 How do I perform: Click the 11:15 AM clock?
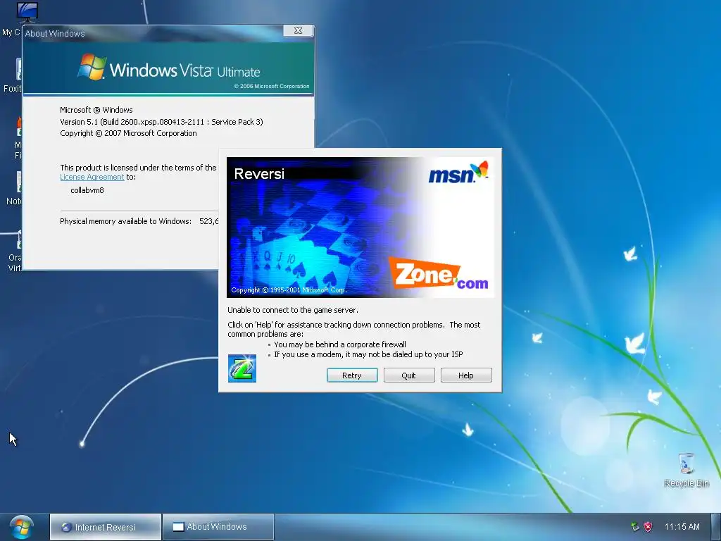tap(682, 527)
